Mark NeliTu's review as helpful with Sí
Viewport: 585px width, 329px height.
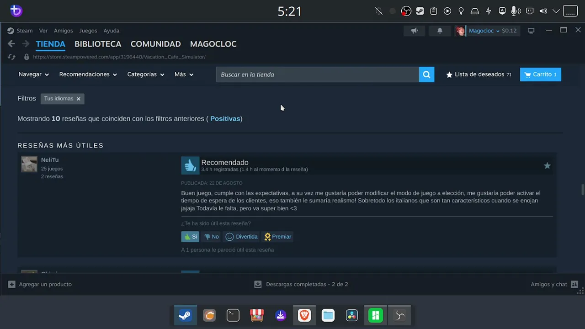tap(190, 237)
